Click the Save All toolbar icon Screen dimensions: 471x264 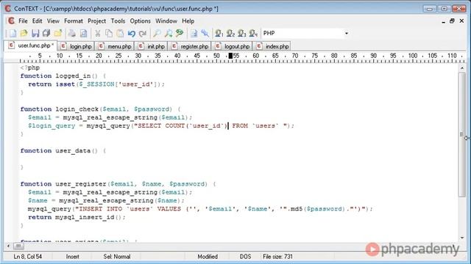tap(46, 33)
